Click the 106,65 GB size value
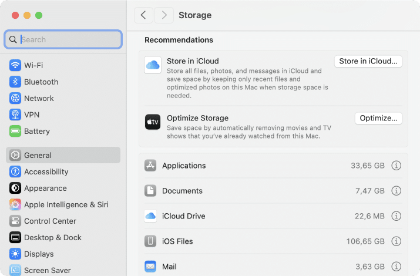Viewport: 420px width, 276px height. tap(365, 241)
